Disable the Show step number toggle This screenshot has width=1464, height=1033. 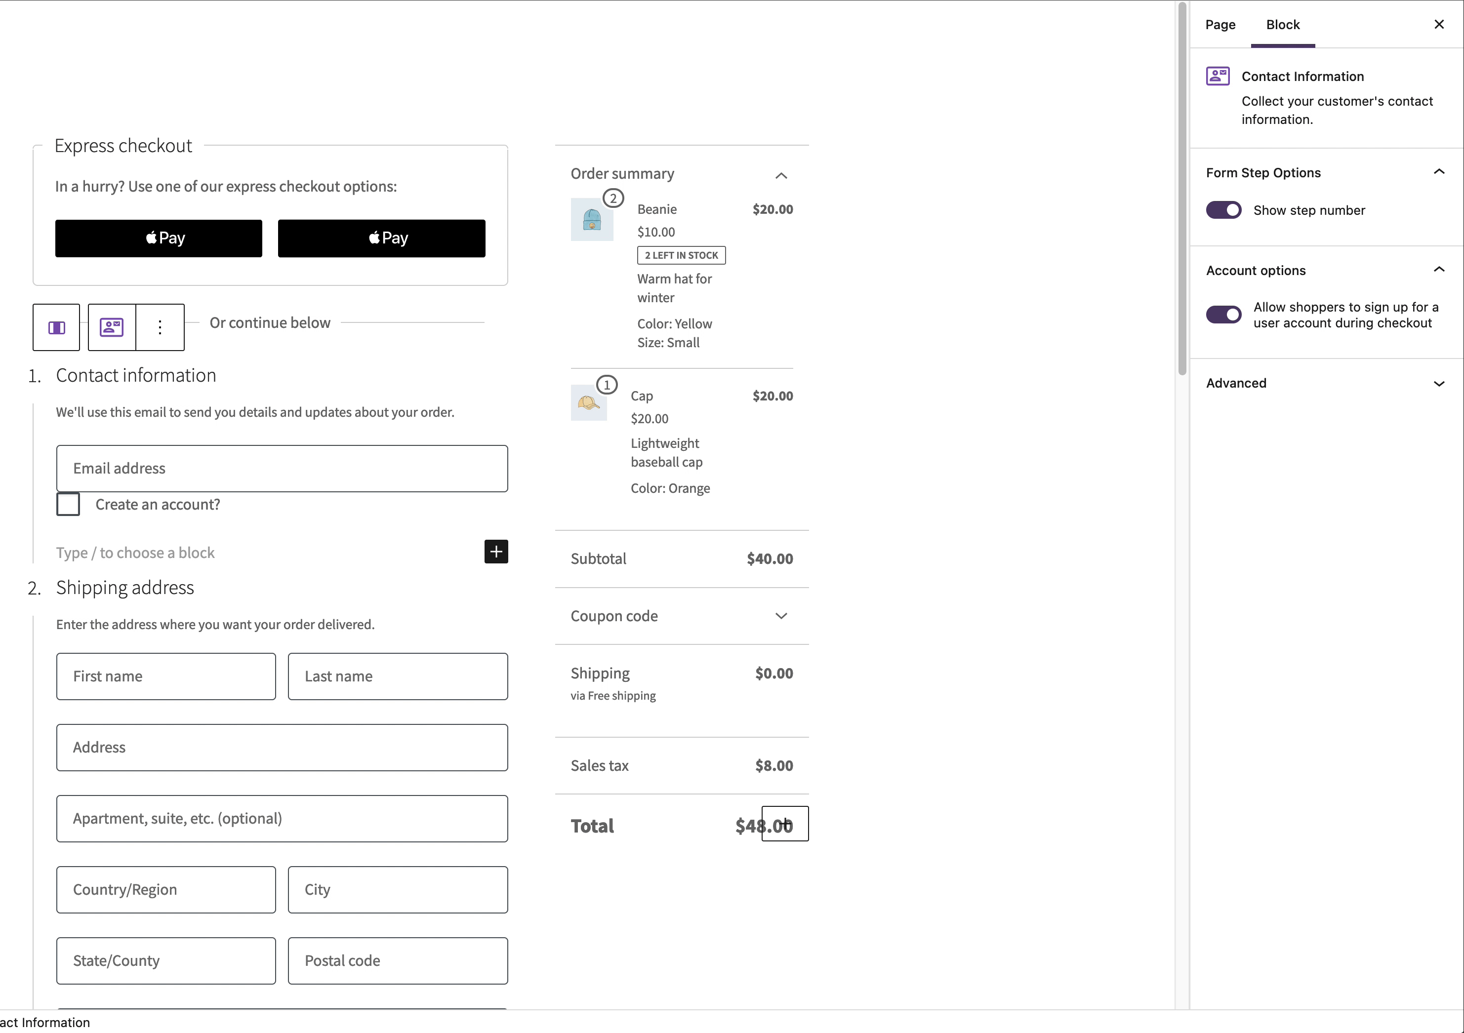(x=1223, y=210)
